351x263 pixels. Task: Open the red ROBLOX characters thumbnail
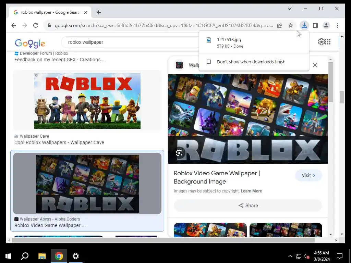tap(87, 101)
